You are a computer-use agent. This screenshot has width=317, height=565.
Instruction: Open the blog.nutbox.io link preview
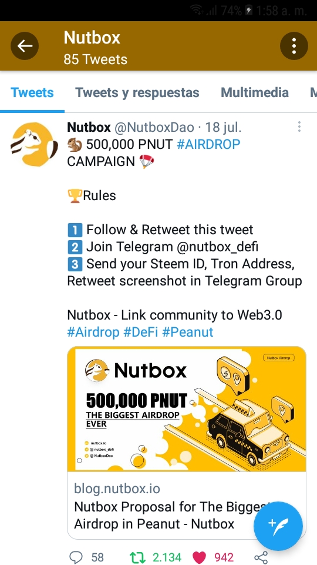pos(187,505)
